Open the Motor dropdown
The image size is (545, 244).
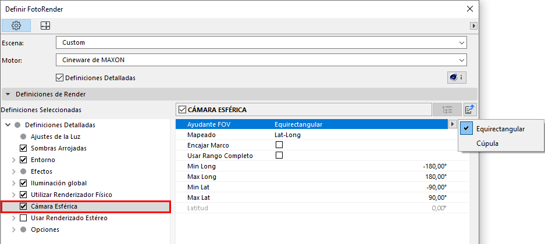pos(262,60)
